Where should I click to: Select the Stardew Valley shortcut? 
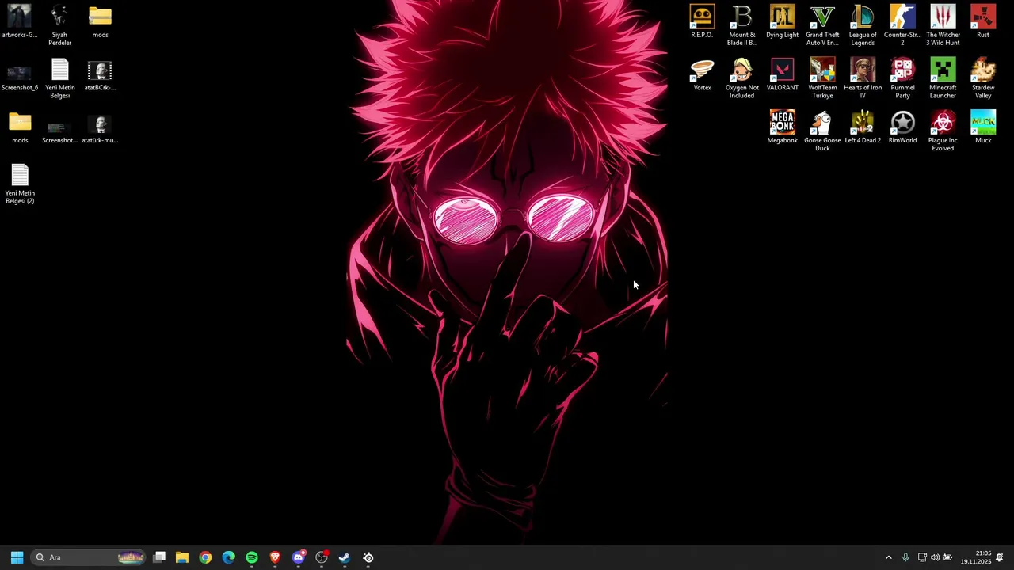pos(983,78)
